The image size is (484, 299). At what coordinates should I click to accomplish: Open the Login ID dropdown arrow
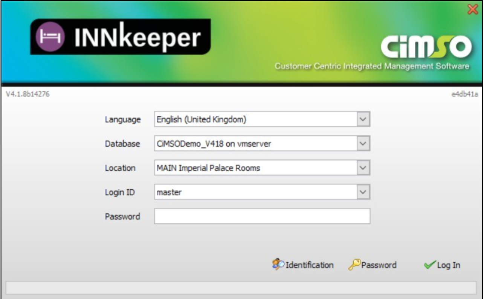(363, 192)
